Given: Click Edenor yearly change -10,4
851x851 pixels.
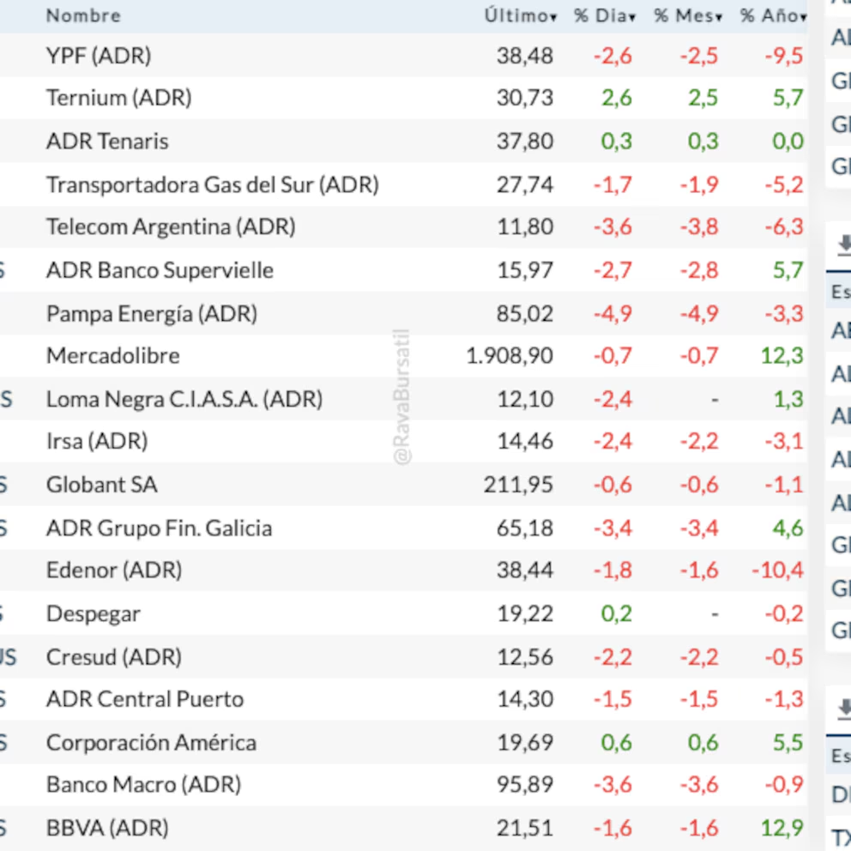Looking at the screenshot, I should (x=777, y=570).
